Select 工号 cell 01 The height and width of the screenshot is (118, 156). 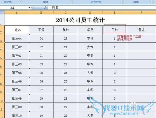(x=41, y=55)
